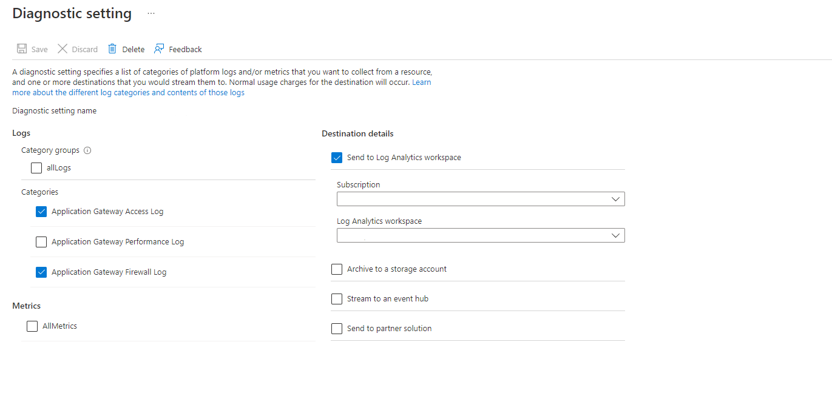Click the Delete toolbar label

click(x=133, y=50)
